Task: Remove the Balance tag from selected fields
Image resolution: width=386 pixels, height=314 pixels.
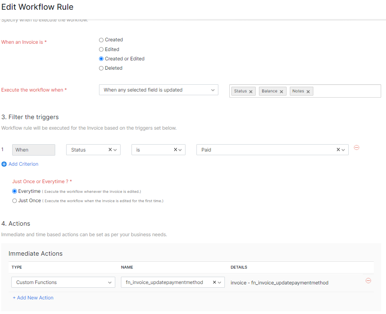Action: 281,92
